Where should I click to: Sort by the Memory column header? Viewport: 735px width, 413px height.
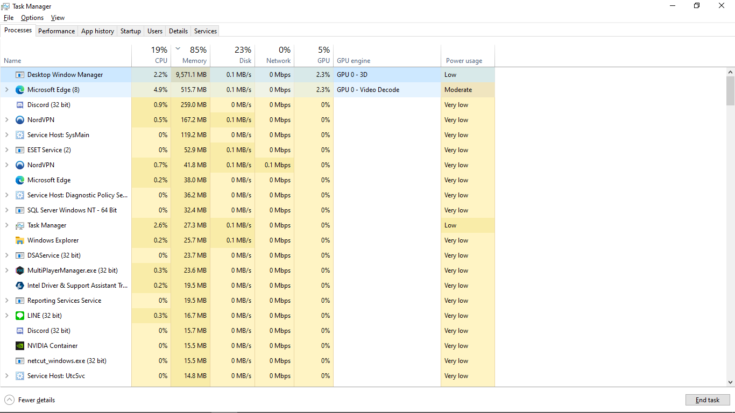pyautogui.click(x=190, y=55)
